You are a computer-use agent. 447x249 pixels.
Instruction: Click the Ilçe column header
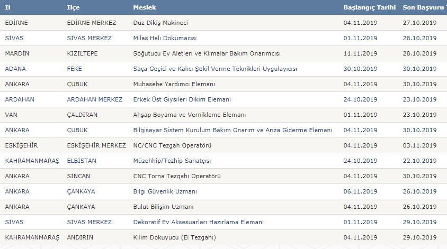coord(73,8)
